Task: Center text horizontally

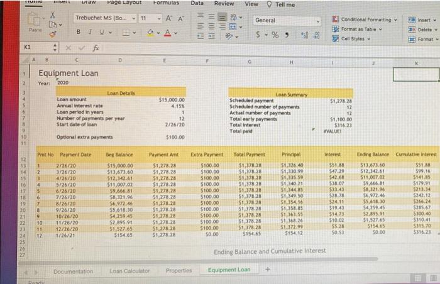Action: [x=211, y=26]
